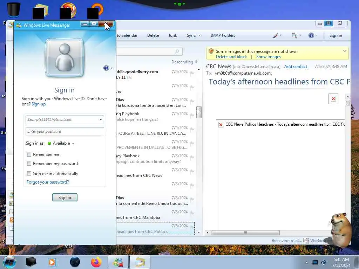Click the Messenger user avatar picture

click(x=65, y=58)
